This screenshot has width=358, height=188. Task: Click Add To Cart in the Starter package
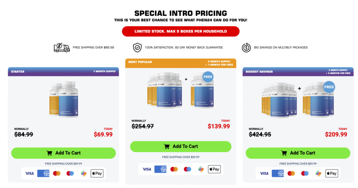(63, 153)
